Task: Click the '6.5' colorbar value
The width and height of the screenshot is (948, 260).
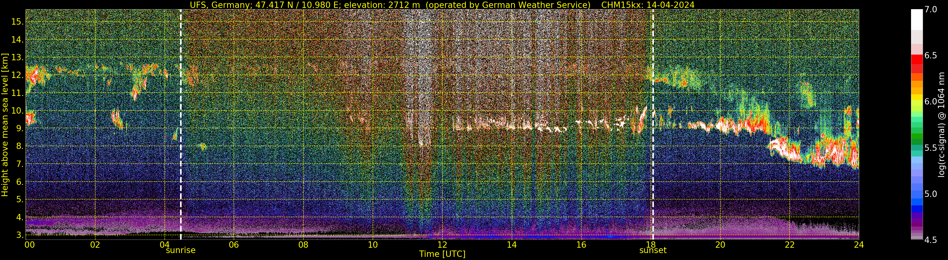Action: pos(931,56)
